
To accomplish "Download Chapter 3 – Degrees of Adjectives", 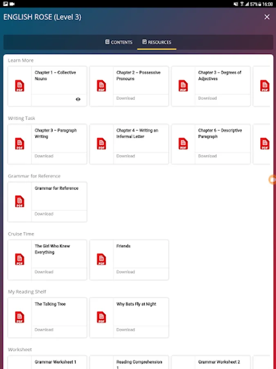I will (207, 98).
